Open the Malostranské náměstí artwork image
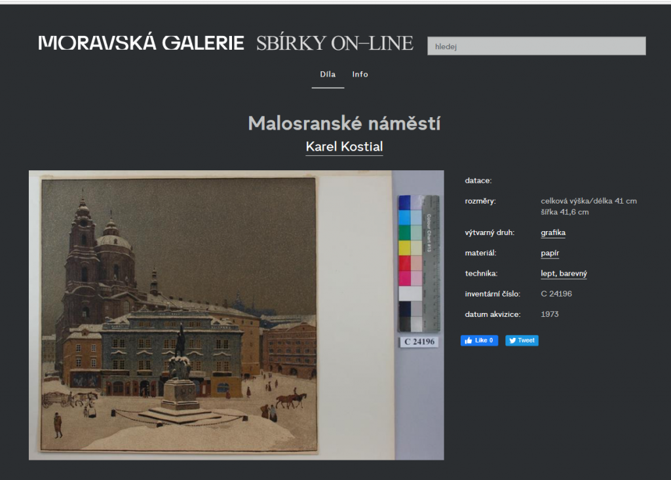The image size is (671, 480). pos(236,315)
